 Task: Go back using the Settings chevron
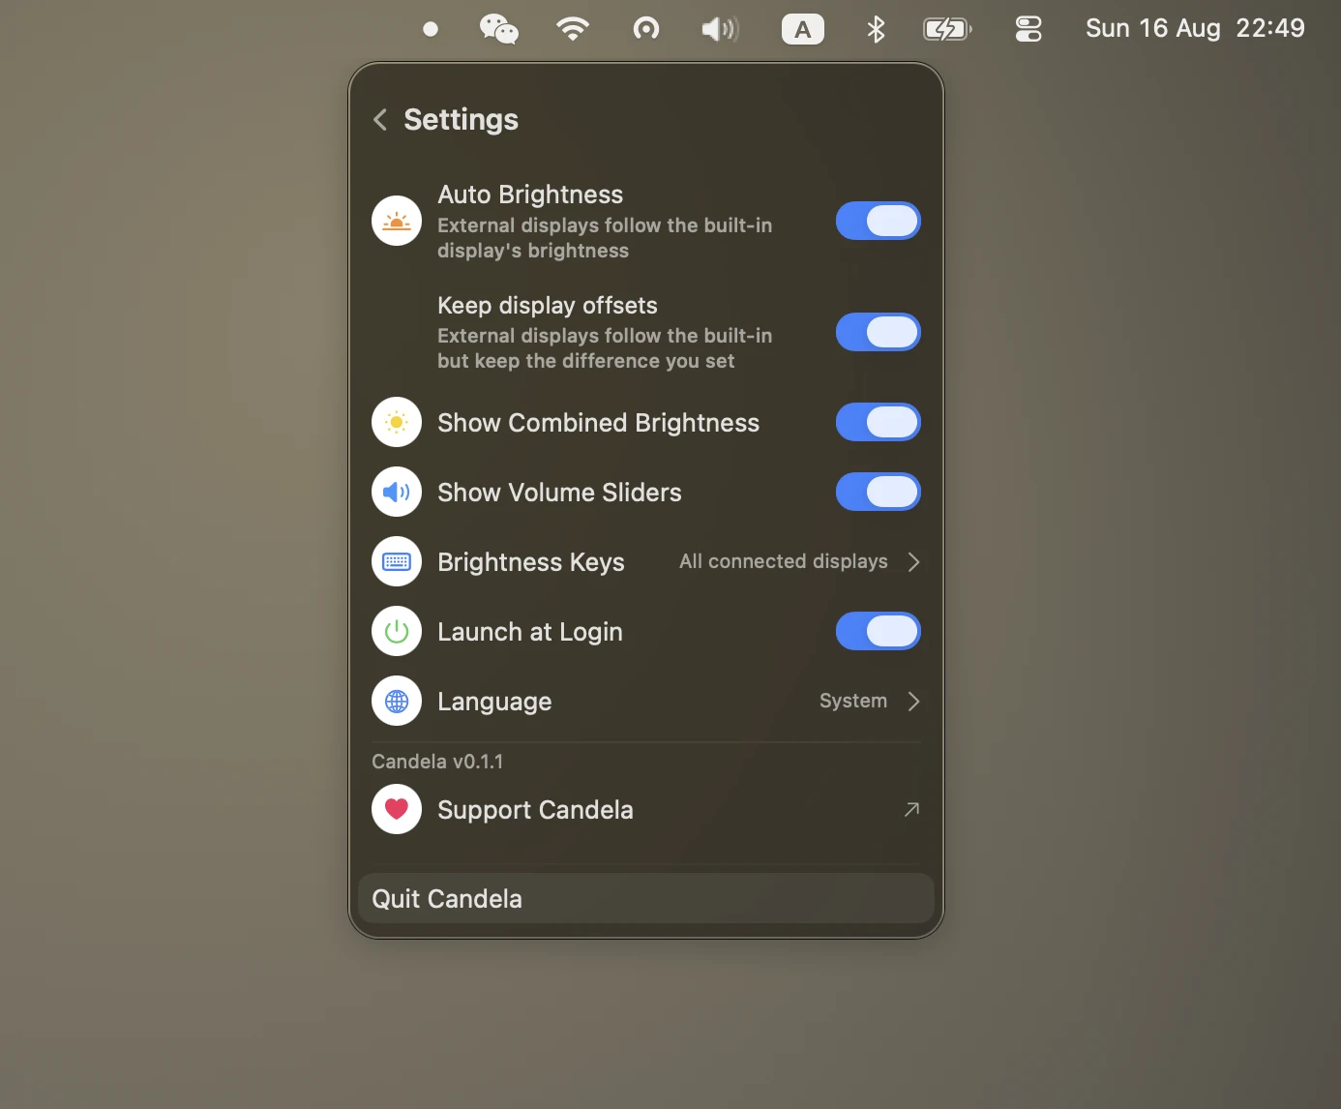(x=380, y=120)
